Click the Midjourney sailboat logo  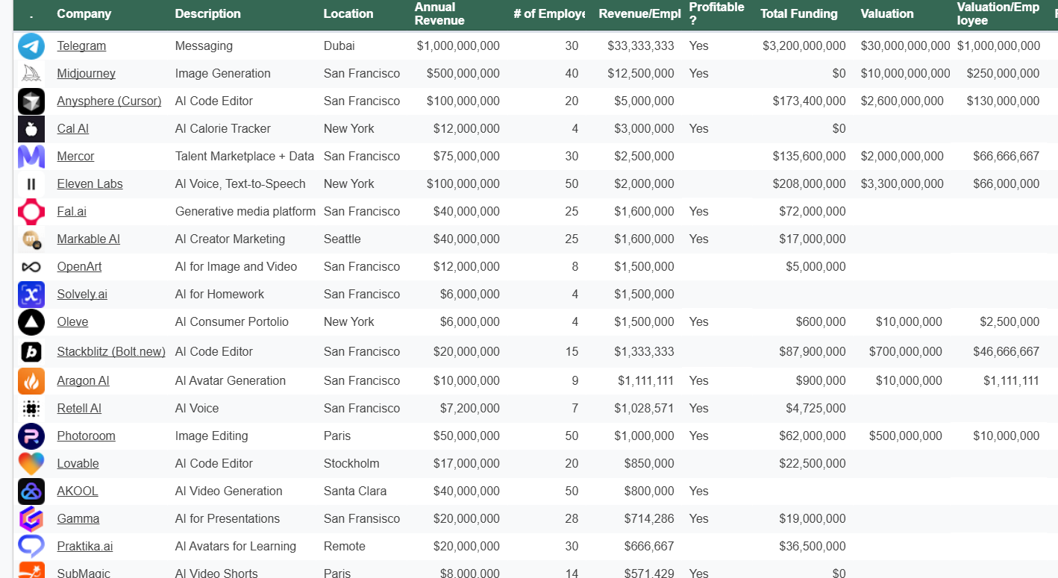[31, 73]
